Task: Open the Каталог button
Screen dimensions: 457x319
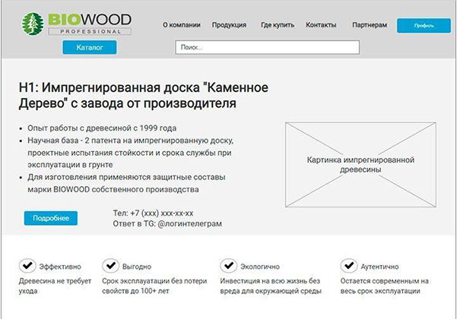Action: click(x=90, y=47)
